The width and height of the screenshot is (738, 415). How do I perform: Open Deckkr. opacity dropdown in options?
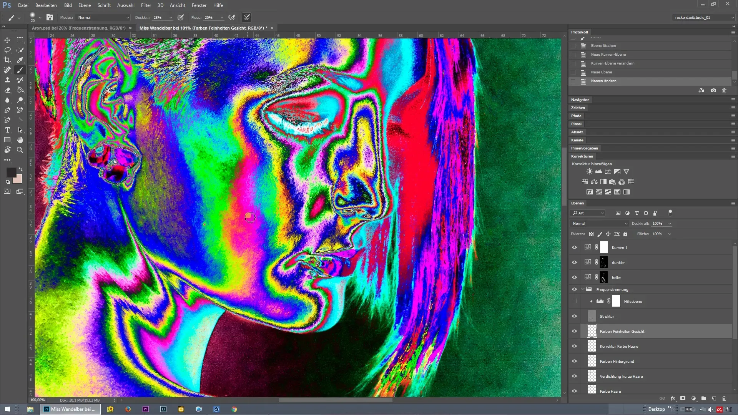(x=171, y=18)
